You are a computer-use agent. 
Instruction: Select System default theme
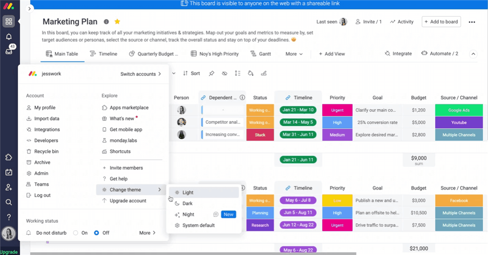[x=204, y=225]
